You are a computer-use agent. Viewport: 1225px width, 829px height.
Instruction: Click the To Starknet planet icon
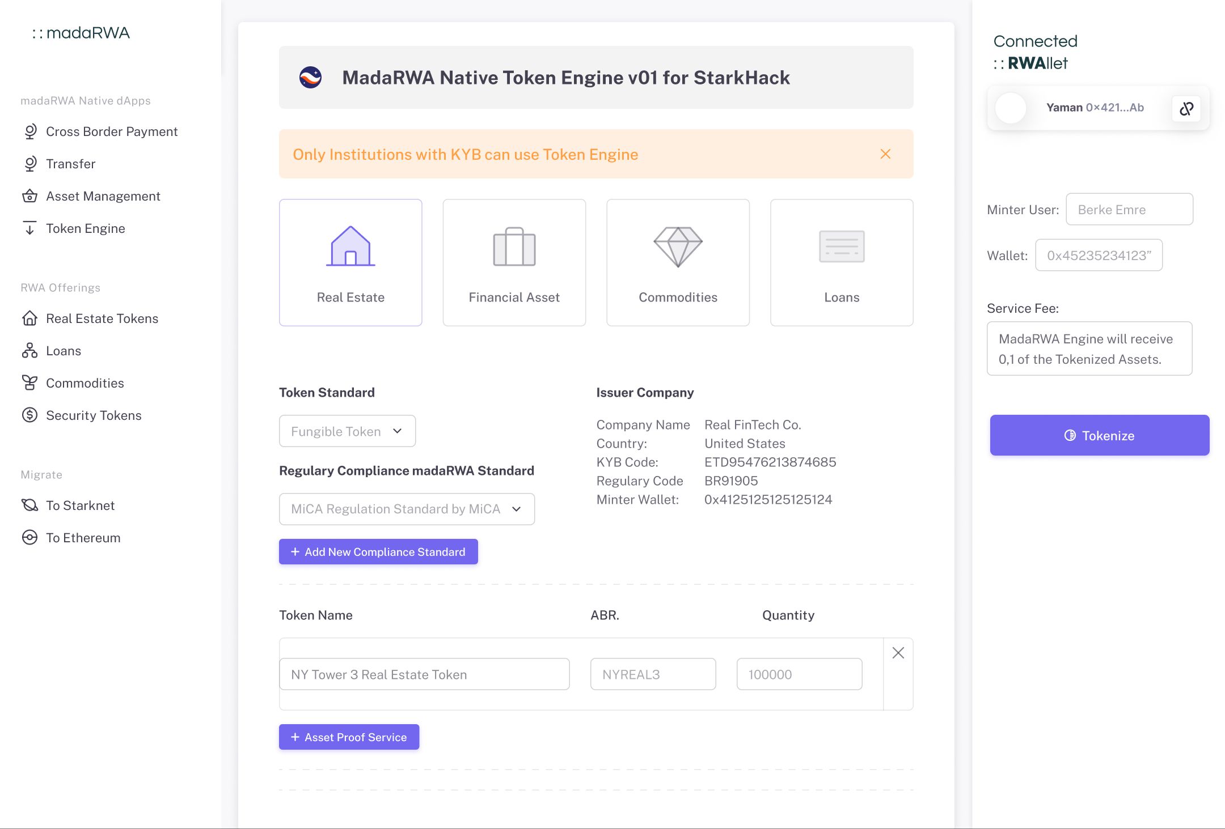point(29,505)
